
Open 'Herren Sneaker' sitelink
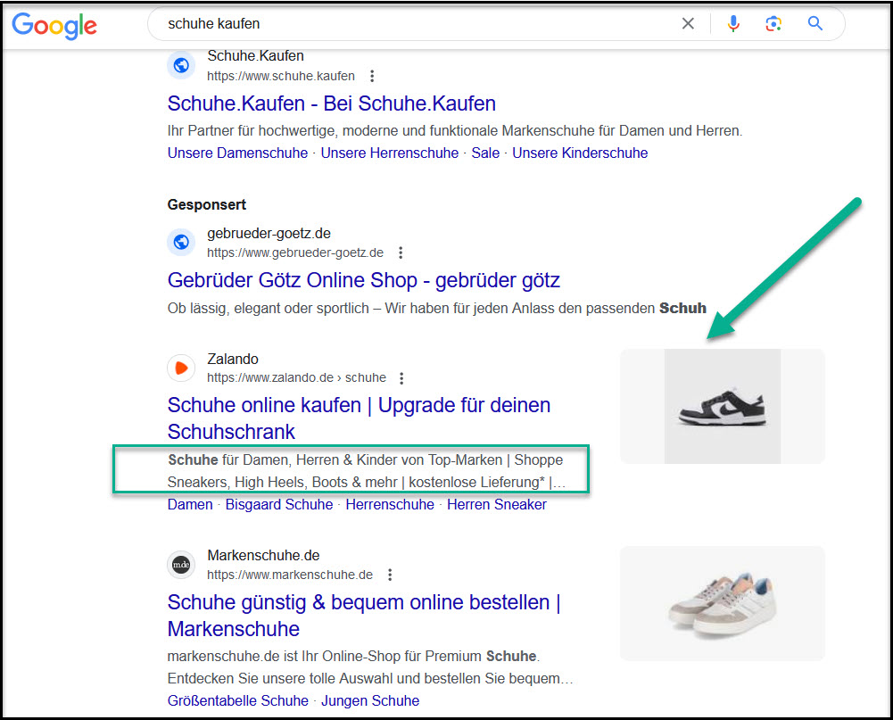click(x=497, y=504)
